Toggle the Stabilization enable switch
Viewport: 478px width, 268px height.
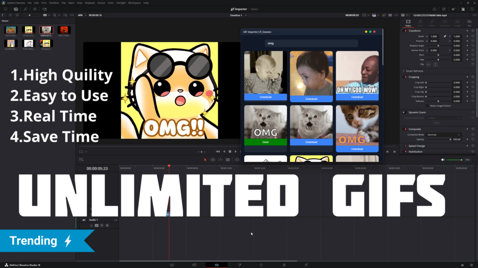pos(405,152)
